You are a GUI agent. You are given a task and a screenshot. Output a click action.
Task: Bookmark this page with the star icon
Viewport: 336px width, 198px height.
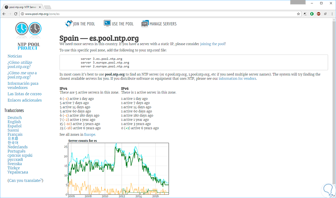pos(299,13)
